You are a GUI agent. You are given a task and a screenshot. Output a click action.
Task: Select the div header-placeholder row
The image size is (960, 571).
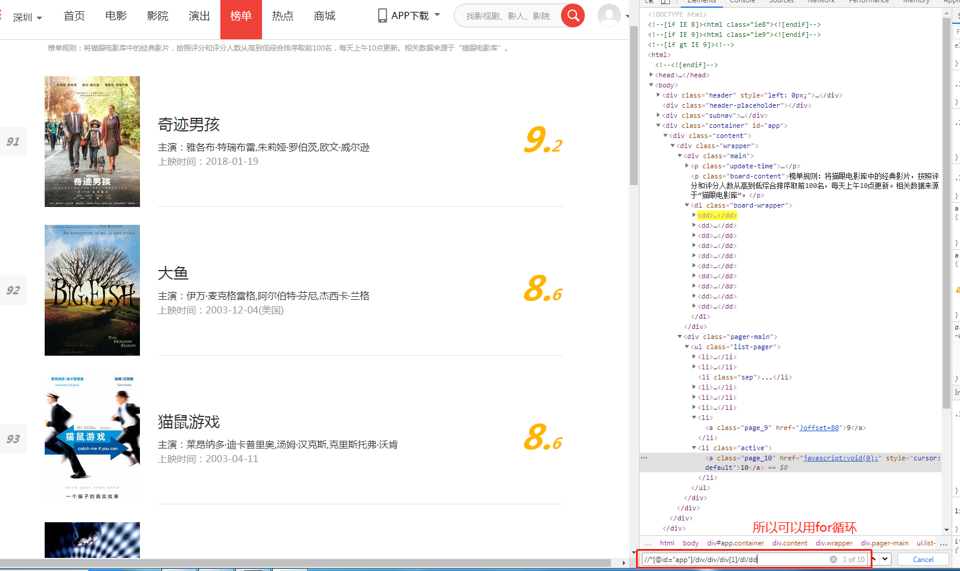tap(737, 105)
